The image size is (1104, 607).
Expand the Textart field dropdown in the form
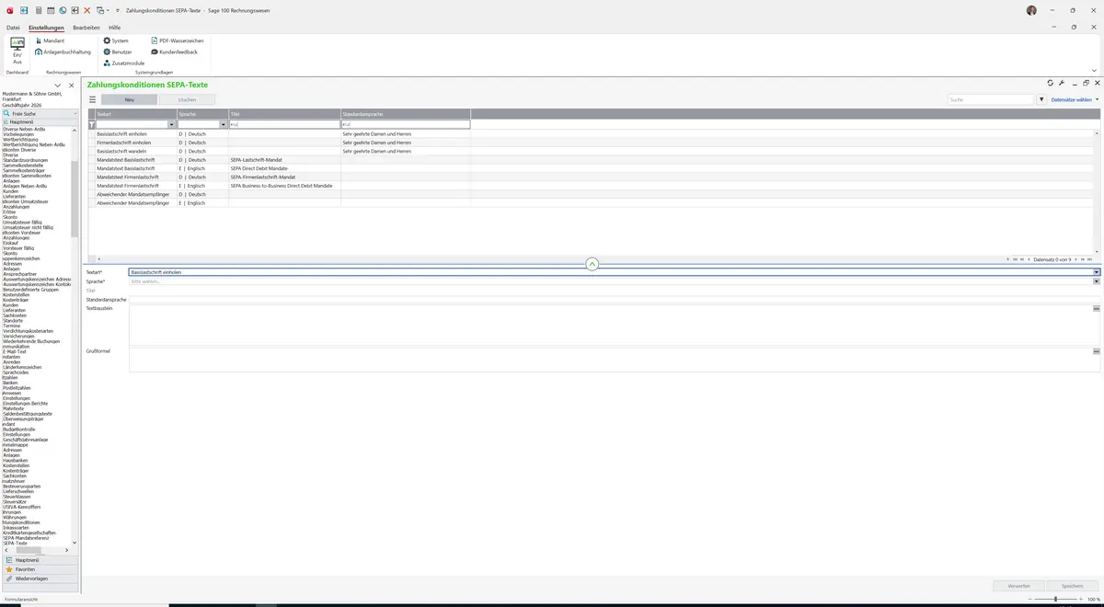tap(1097, 272)
